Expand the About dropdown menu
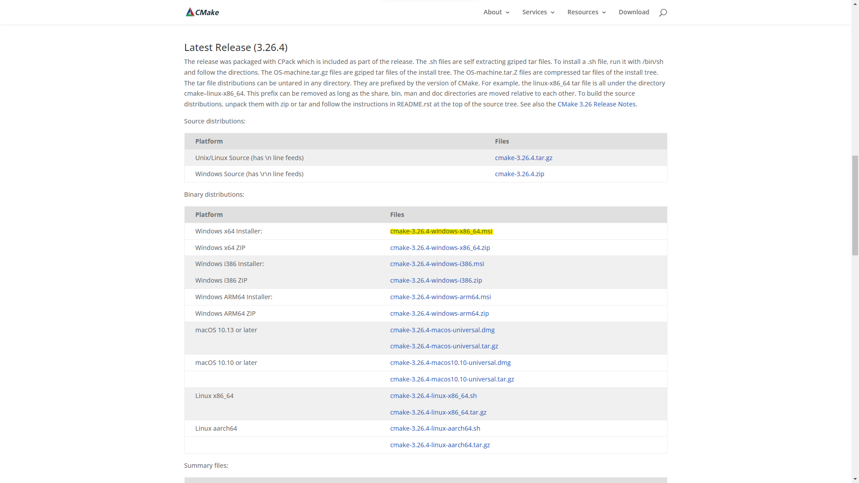 496,12
